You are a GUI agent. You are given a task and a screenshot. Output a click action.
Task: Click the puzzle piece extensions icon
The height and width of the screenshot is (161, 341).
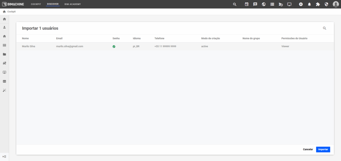click(x=318, y=4)
